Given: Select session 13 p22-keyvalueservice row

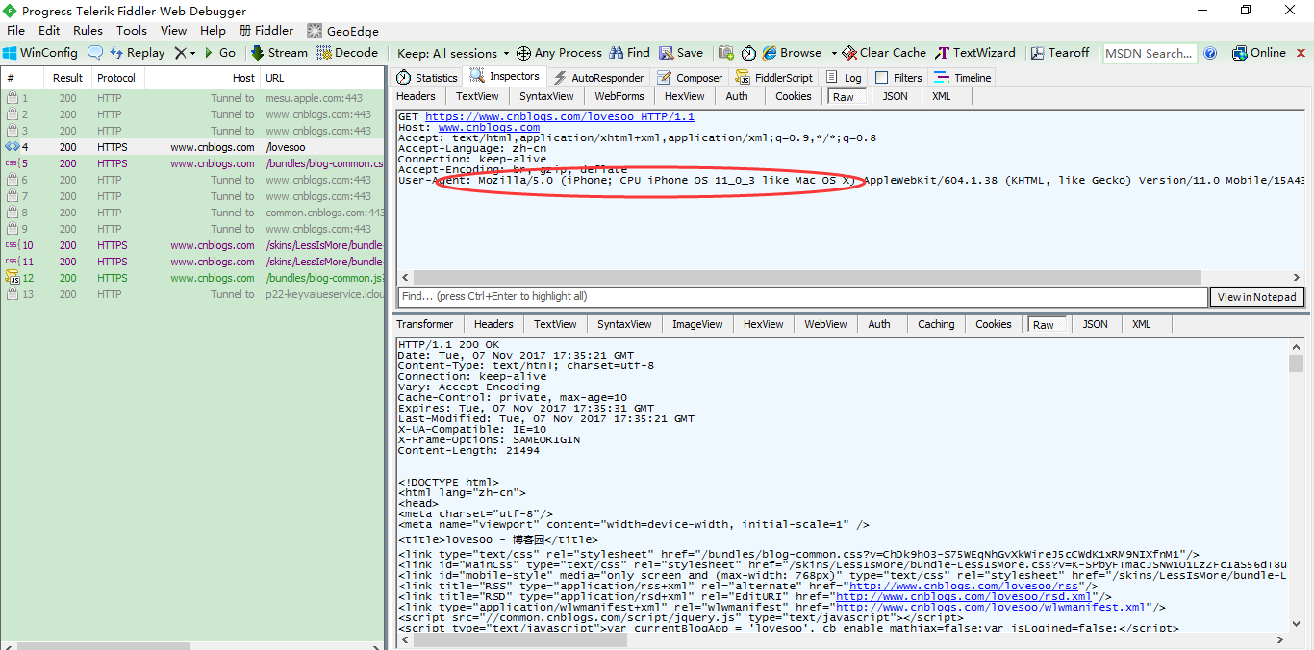Looking at the screenshot, I should (x=192, y=294).
